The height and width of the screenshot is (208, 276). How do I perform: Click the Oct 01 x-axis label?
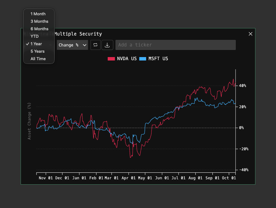click(x=229, y=178)
